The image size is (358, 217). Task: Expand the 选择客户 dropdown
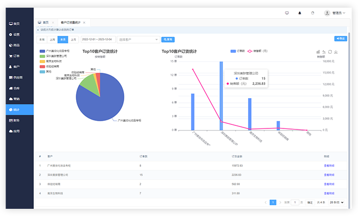(138, 39)
